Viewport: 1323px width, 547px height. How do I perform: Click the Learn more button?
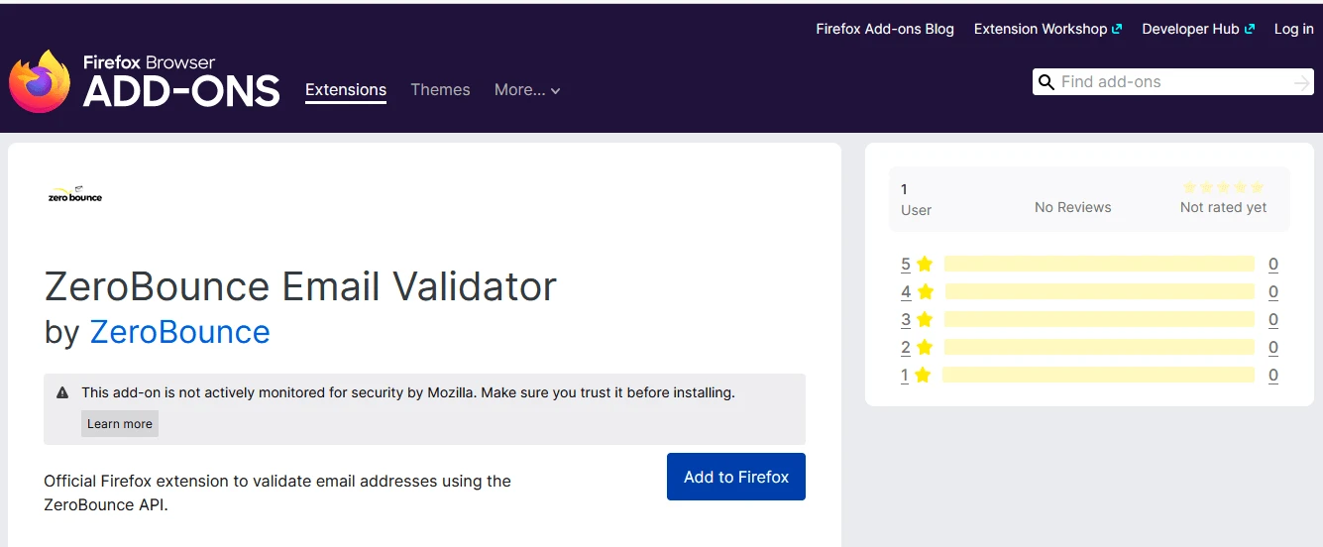[x=120, y=424]
